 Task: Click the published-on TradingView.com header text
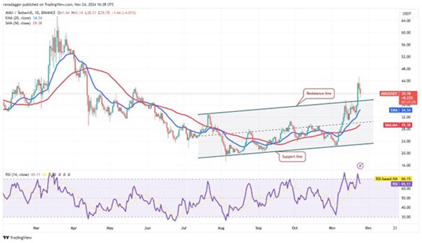(x=59, y=4)
